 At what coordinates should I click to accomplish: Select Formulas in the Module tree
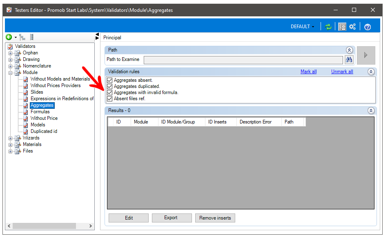point(40,112)
